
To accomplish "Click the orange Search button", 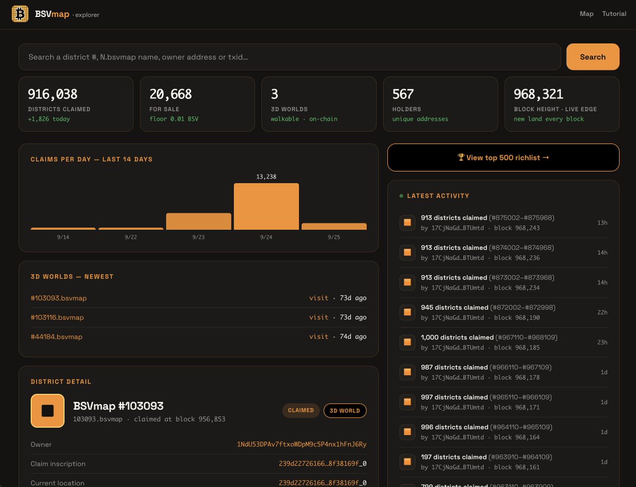I will [x=593, y=57].
